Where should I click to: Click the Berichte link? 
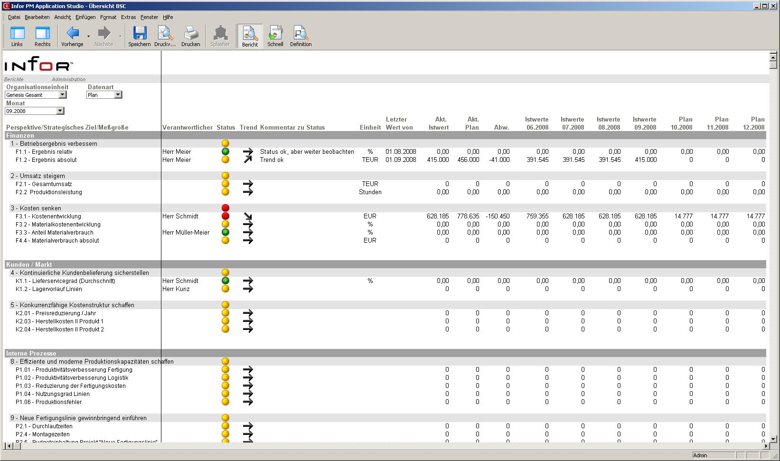tap(14, 79)
